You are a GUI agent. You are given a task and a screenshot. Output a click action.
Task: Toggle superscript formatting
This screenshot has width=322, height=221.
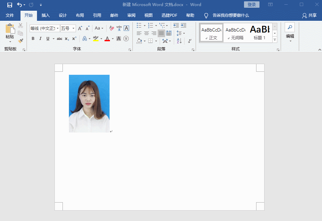click(x=74, y=39)
